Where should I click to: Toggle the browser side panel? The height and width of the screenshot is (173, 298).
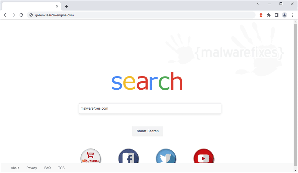(x=277, y=15)
